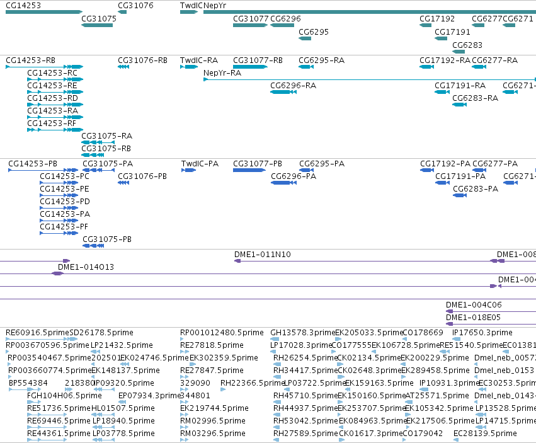Select transcript CG14253-RC

pyautogui.click(x=55, y=79)
